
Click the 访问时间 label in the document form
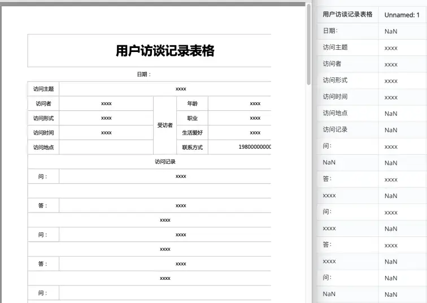[43, 133]
